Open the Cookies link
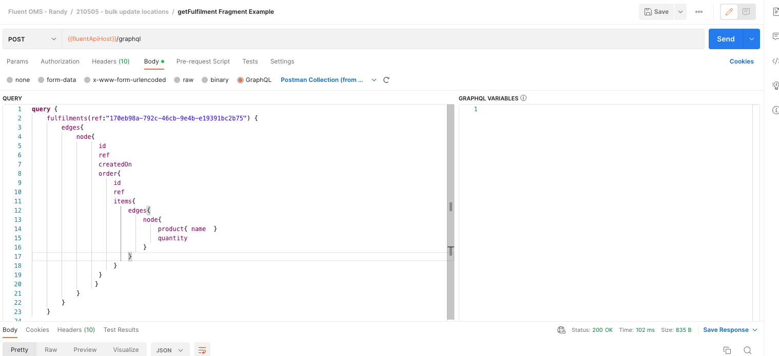779x356 pixels. tap(742, 61)
